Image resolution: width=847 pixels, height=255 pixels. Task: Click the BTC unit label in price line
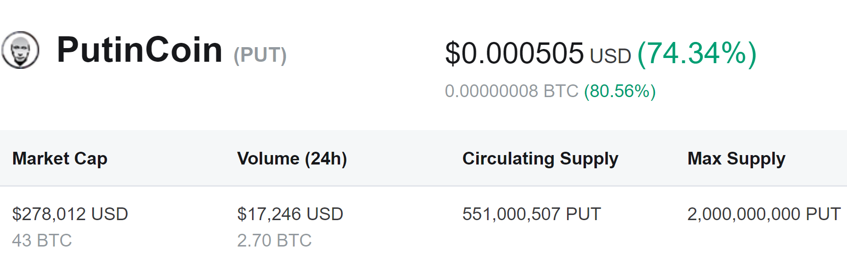point(561,91)
